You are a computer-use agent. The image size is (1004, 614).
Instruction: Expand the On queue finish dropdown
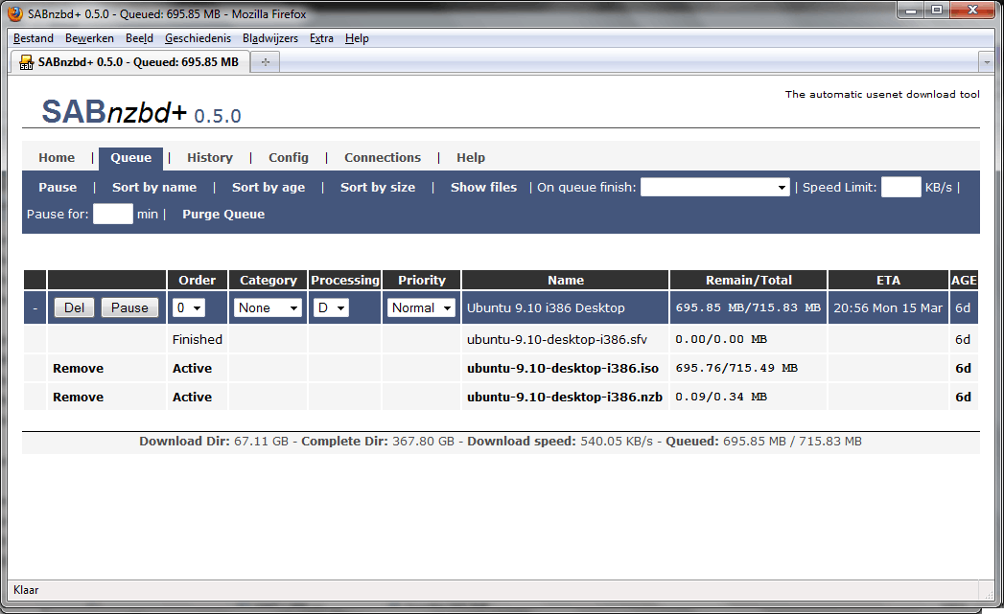(715, 188)
